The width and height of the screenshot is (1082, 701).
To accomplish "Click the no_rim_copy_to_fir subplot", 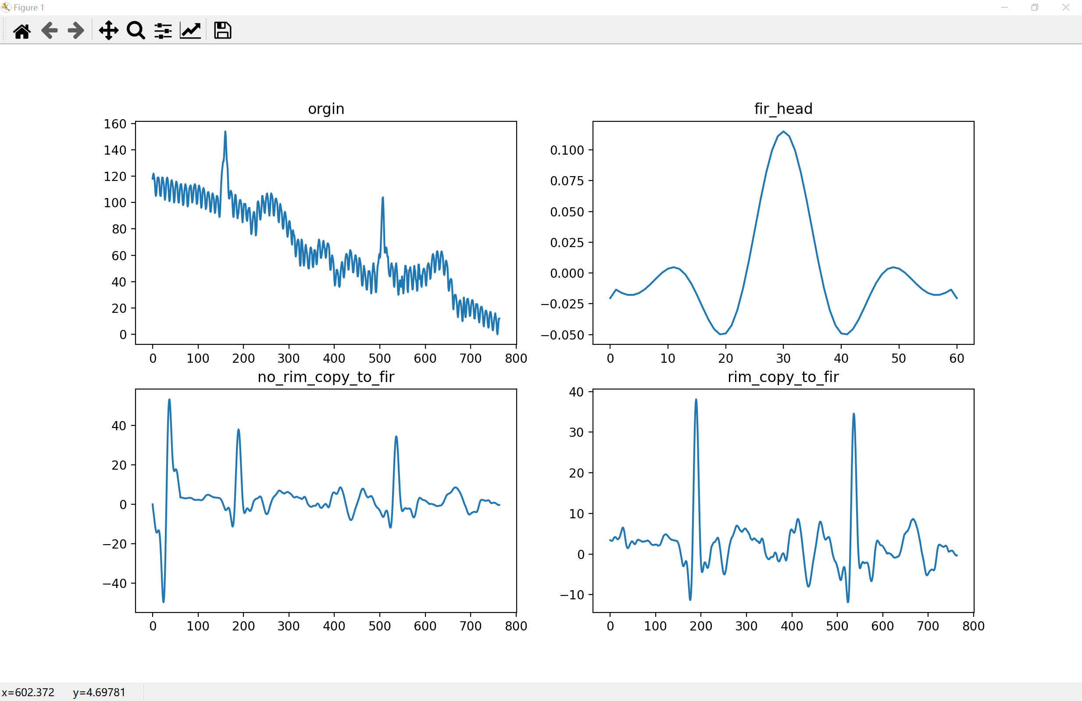I will (325, 500).
